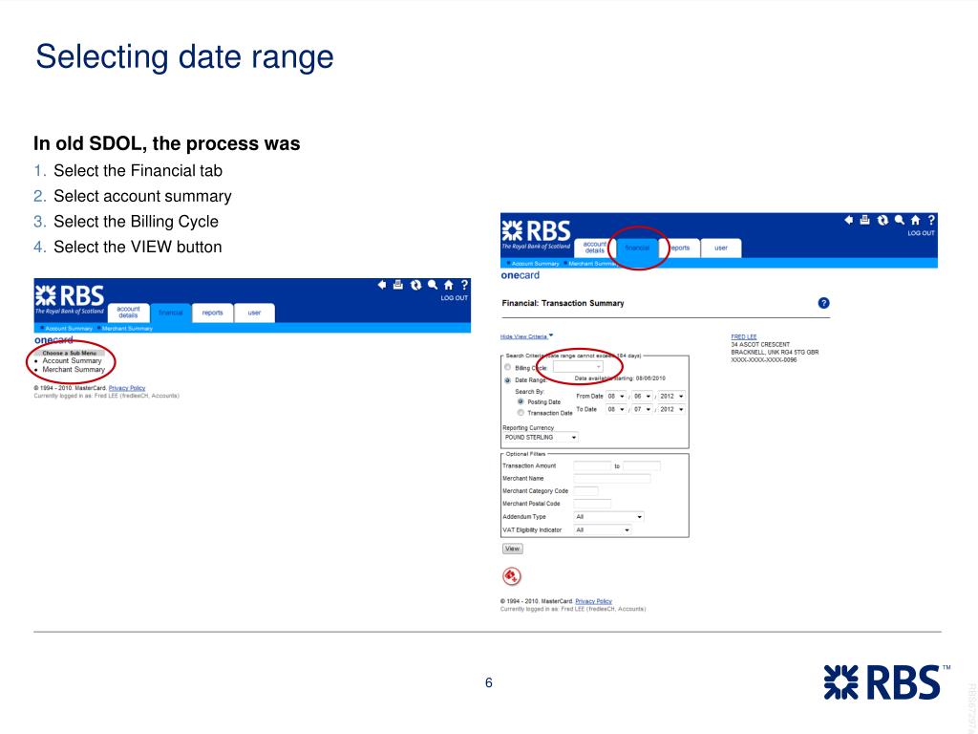This screenshot has width=978, height=734.
Task: Choose Account Summary bullet under Choose a Sub Menu
Action: [72, 360]
